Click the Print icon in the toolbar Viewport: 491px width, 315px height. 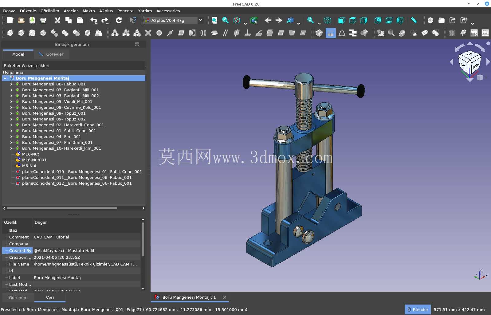[x=43, y=20]
